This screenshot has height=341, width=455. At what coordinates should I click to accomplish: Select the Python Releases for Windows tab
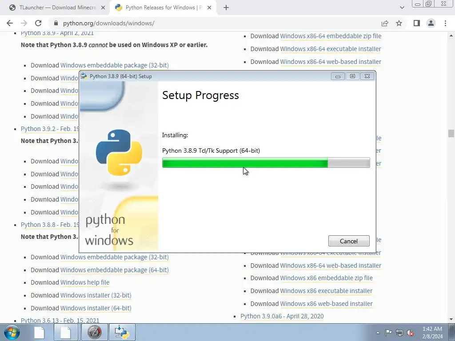coord(164,8)
